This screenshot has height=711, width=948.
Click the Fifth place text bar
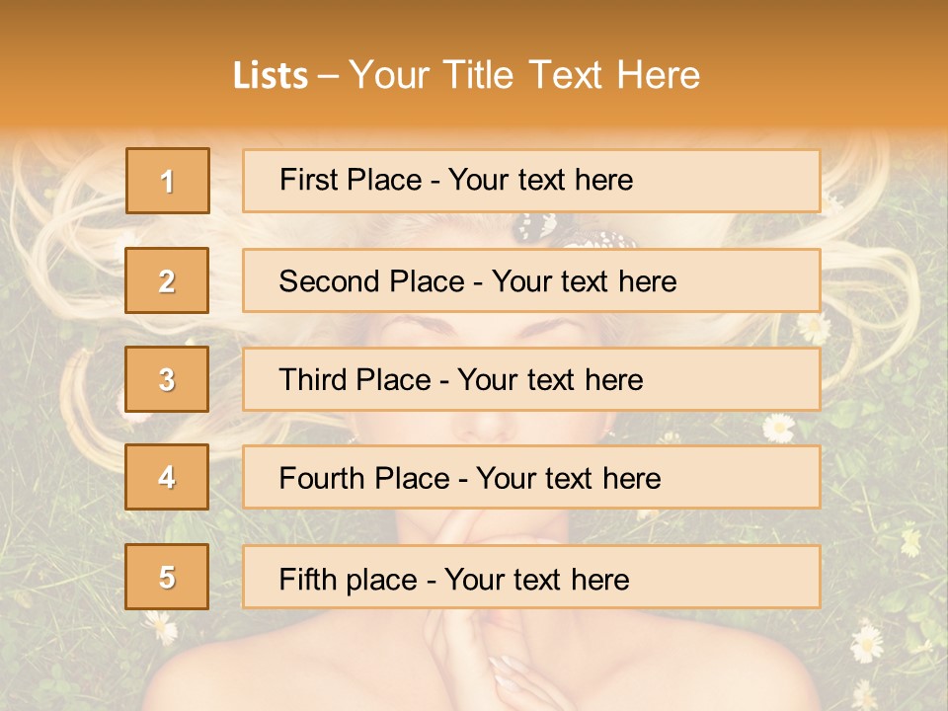[x=531, y=577]
